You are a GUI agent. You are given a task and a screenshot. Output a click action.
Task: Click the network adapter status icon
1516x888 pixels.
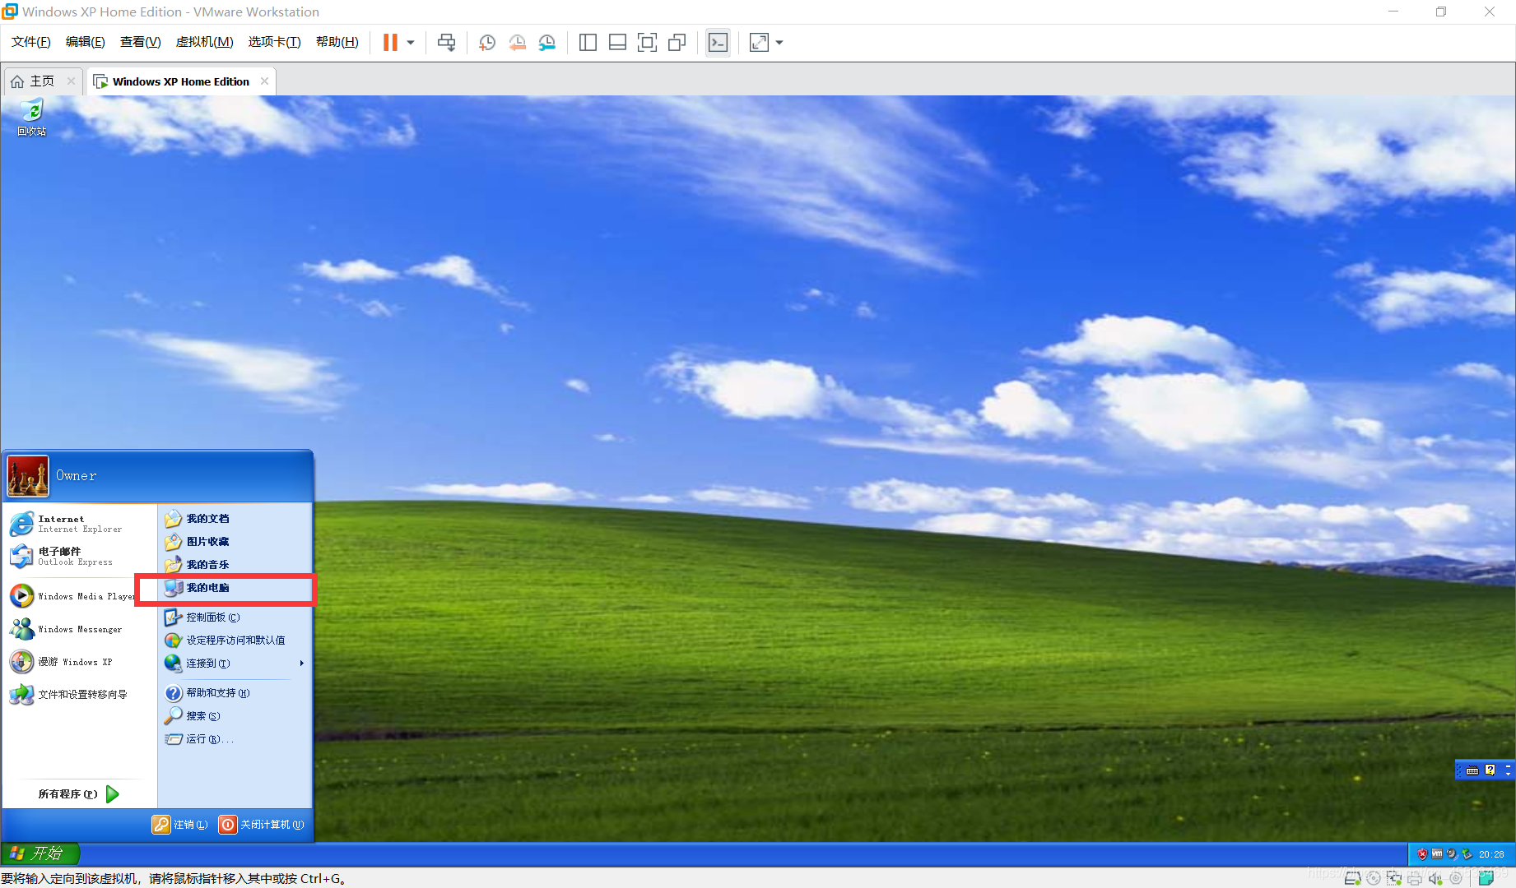[1394, 878]
